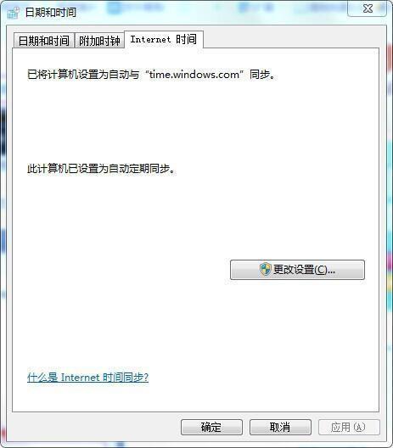Open the 什么是 Internet 时间同步? help link
393x448 pixels.
pos(88,378)
